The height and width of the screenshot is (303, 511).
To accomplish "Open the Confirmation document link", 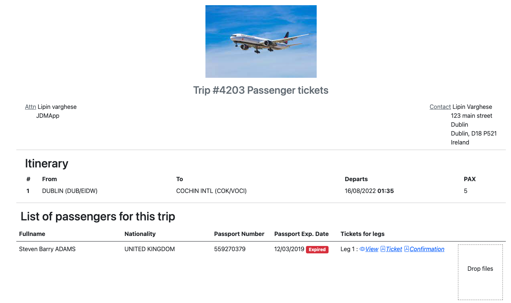I will pos(427,249).
